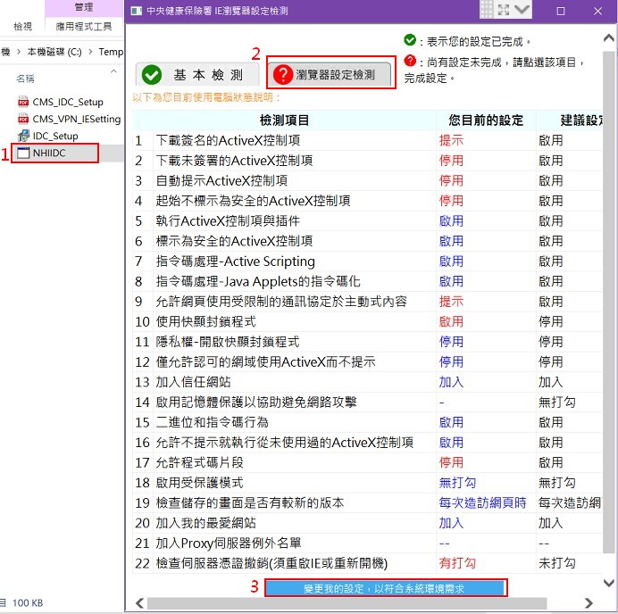Image resolution: width=618 pixels, height=614 pixels.
Task: Click row 起始不標示為安全的ActiveX控制項
Action: pyautogui.click(x=367, y=201)
